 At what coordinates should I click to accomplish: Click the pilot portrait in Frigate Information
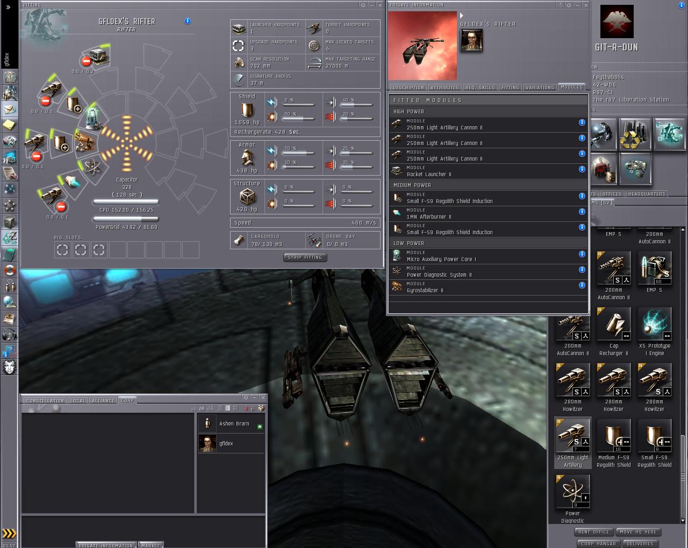pos(471,40)
